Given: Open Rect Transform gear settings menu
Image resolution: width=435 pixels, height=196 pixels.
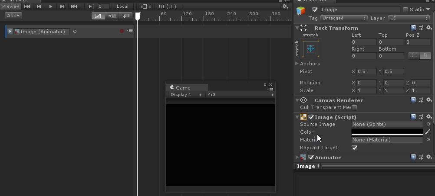Looking at the screenshot, I should (x=429, y=28).
